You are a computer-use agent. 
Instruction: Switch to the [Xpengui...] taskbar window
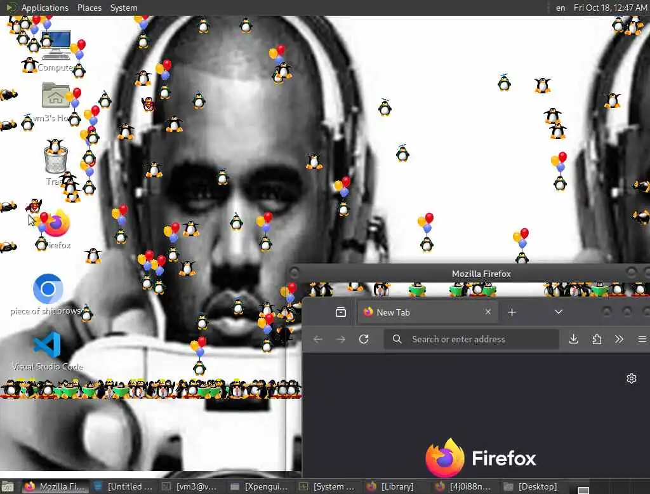click(x=260, y=486)
